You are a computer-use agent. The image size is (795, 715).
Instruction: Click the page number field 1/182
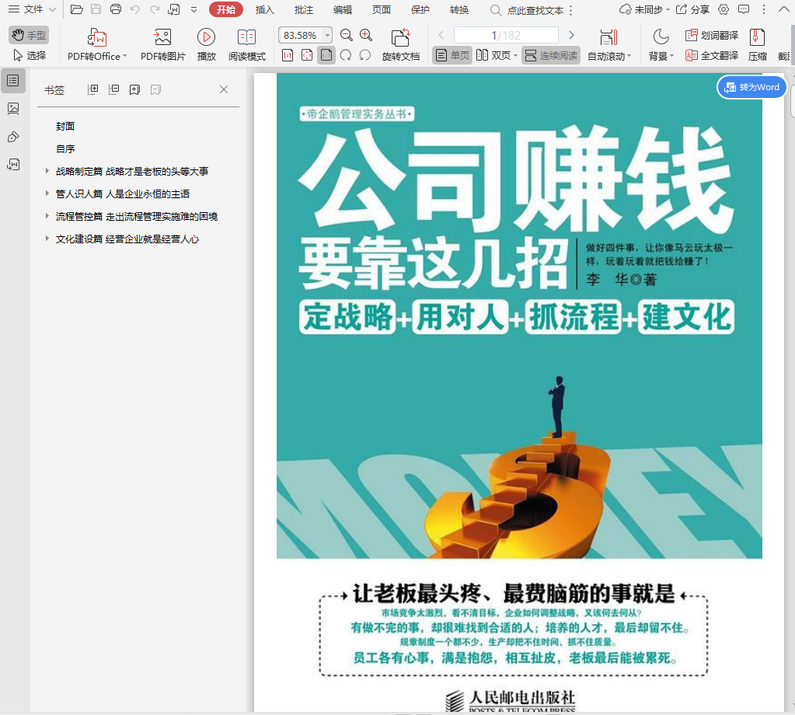pyautogui.click(x=506, y=36)
